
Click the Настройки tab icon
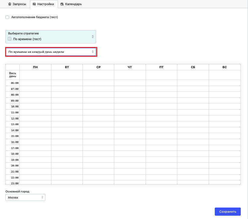(x=34, y=4)
